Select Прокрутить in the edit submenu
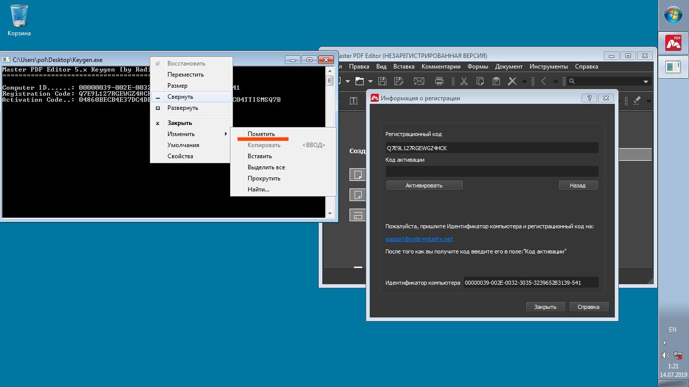Viewport: 689px width, 387px height. point(283,178)
